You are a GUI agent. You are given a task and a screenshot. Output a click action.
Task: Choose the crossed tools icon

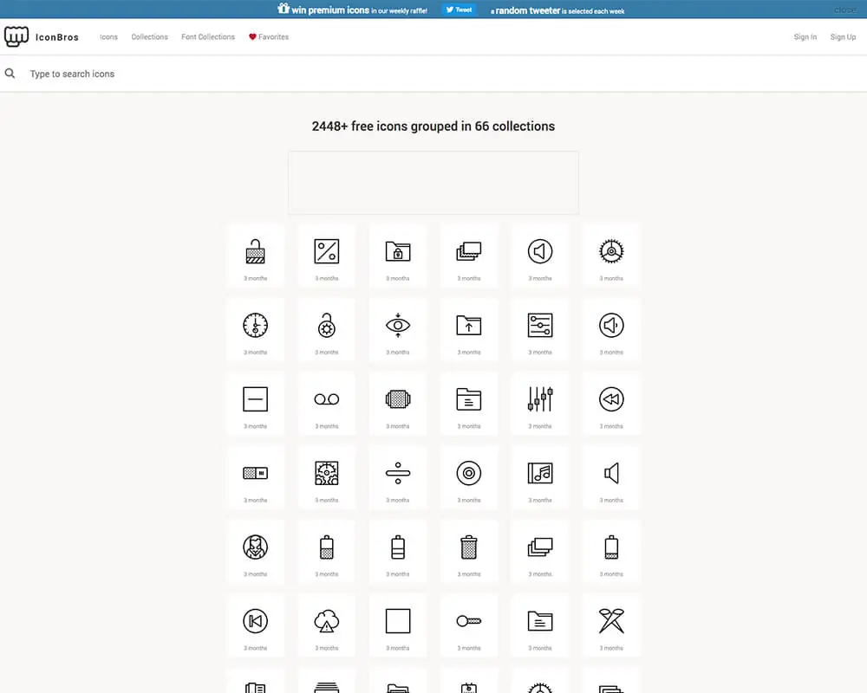pos(611,620)
